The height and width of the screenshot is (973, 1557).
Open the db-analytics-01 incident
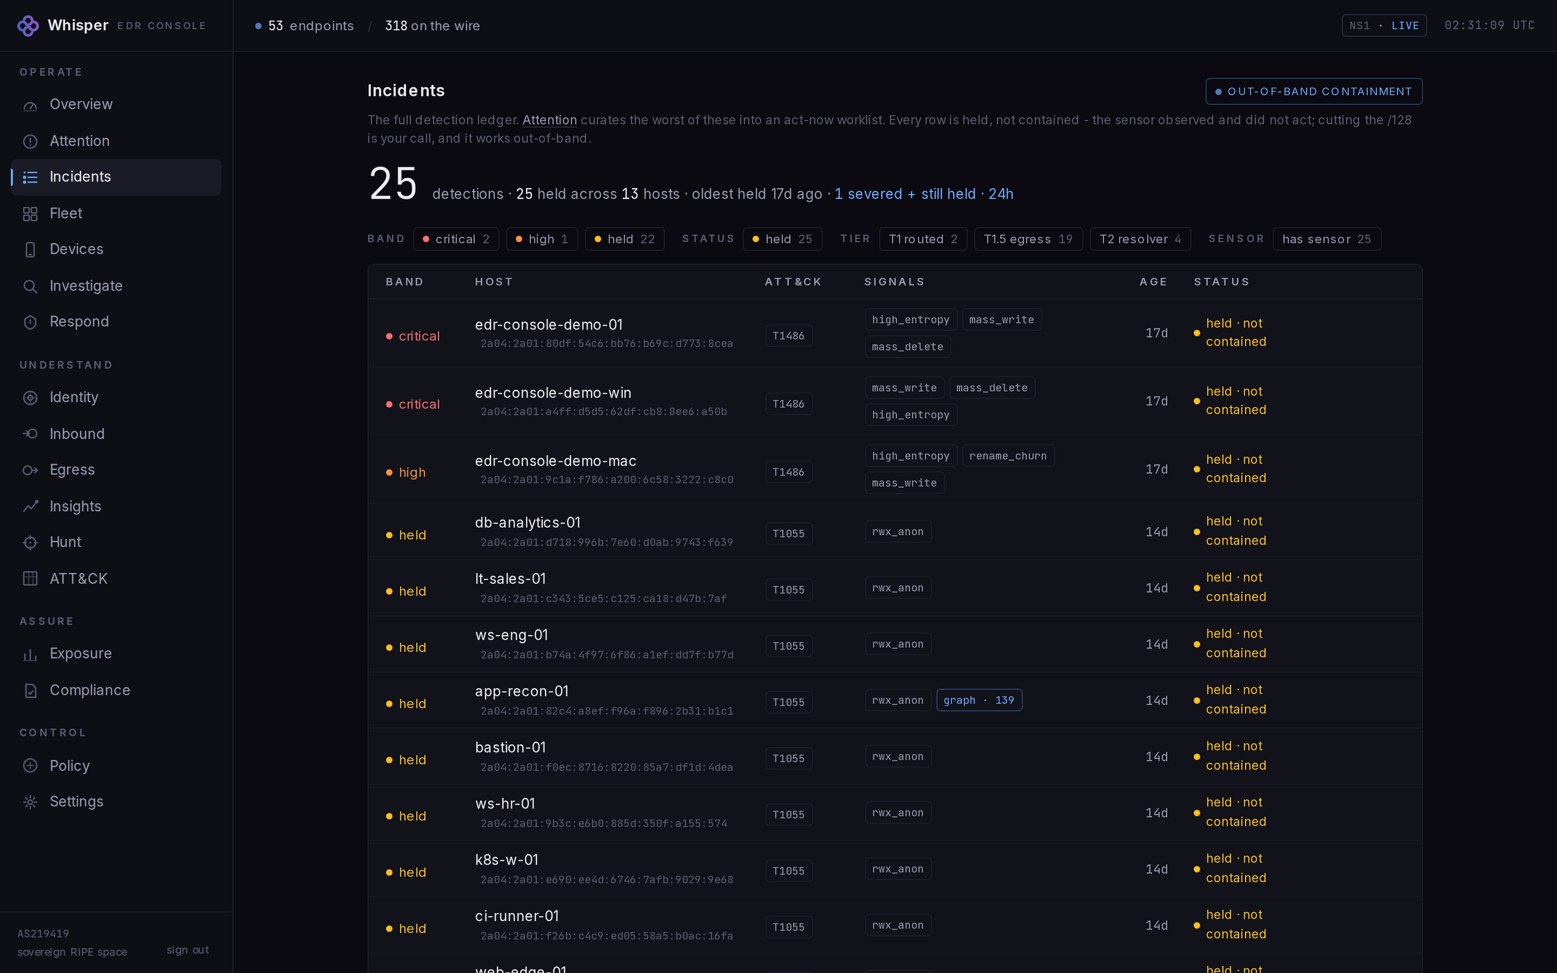click(895, 532)
